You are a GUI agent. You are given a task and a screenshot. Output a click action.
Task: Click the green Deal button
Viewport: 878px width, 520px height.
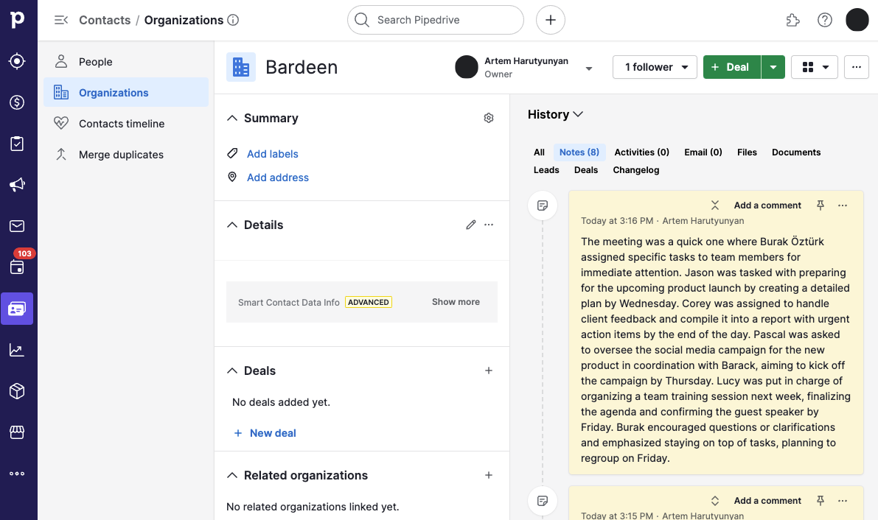(732, 67)
